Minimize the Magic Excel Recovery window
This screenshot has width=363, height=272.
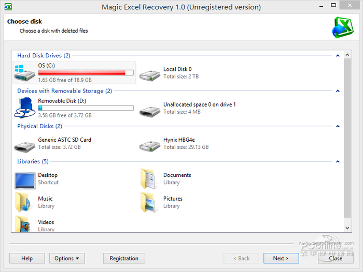pos(322,6)
